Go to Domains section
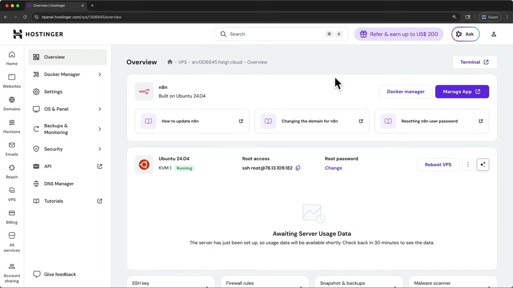Image resolution: width=513 pixels, height=288 pixels. [12, 104]
